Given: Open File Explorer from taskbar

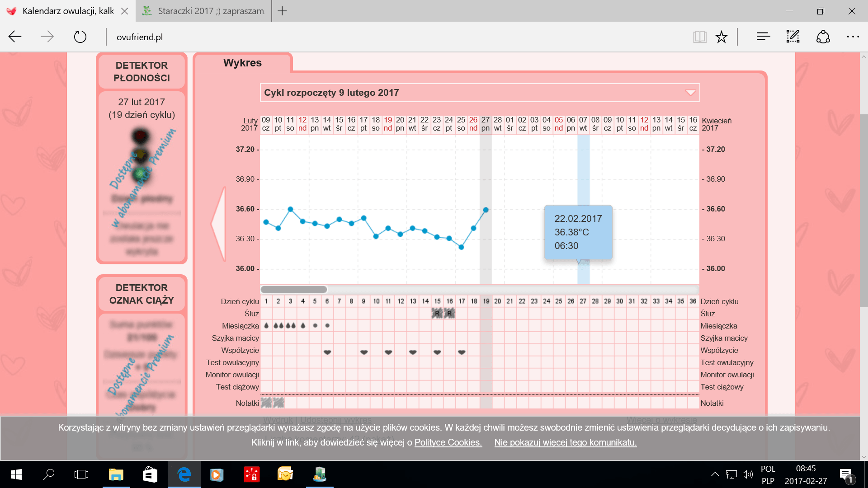Looking at the screenshot, I should [116, 474].
